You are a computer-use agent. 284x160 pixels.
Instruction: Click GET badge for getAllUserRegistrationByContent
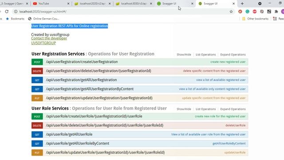(x=37, y=89)
